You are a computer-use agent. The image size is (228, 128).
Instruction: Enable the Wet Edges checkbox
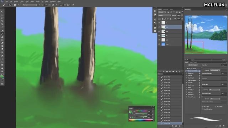point(187,90)
